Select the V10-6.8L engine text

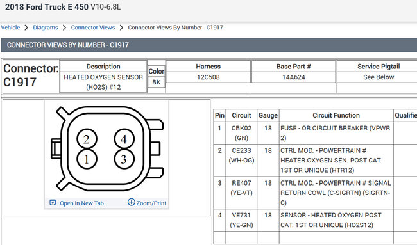pyautogui.click(x=106, y=7)
